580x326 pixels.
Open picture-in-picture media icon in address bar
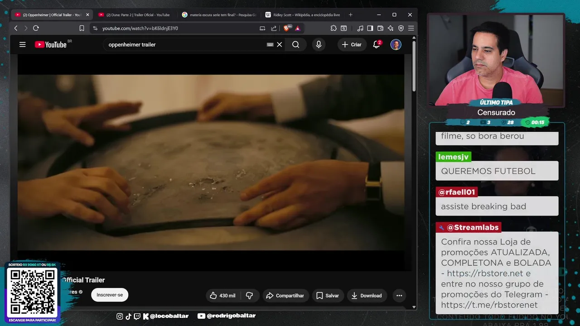pos(262,28)
